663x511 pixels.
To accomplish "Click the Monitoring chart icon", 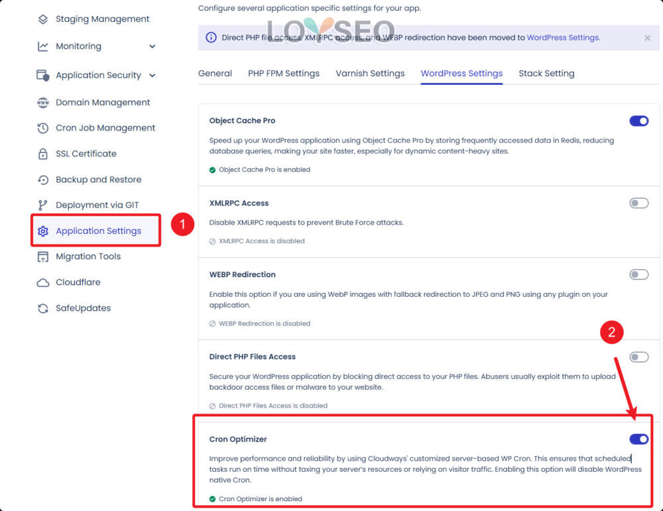I will point(42,46).
